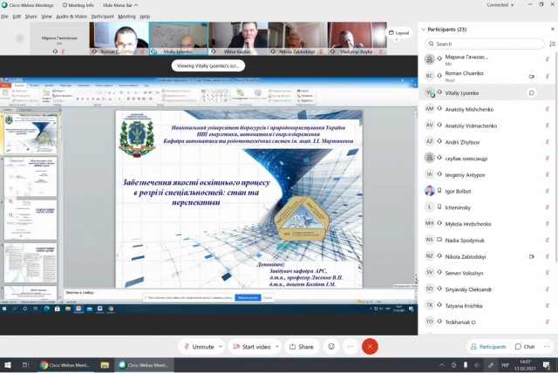Image resolution: width=558 pixels, height=373 pixels.
Task: Open the Meeting menu
Action: (126, 17)
